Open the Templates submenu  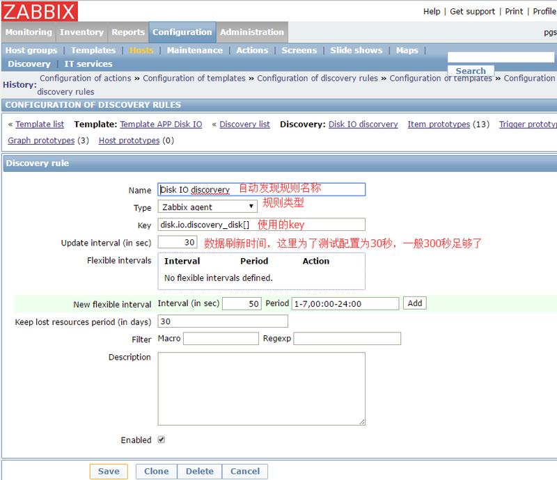93,50
